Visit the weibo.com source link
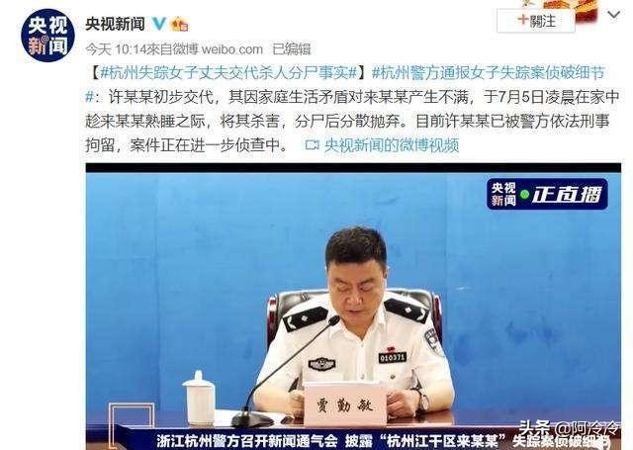Screen dimensions: 633x450 [232, 49]
